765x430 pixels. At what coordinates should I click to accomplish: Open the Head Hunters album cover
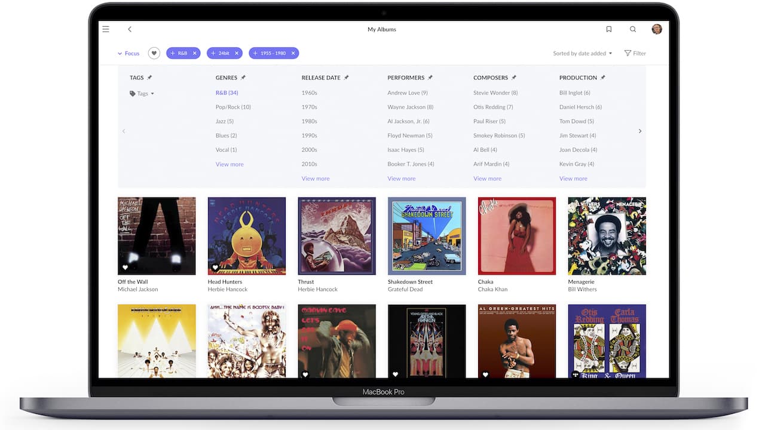(x=247, y=236)
